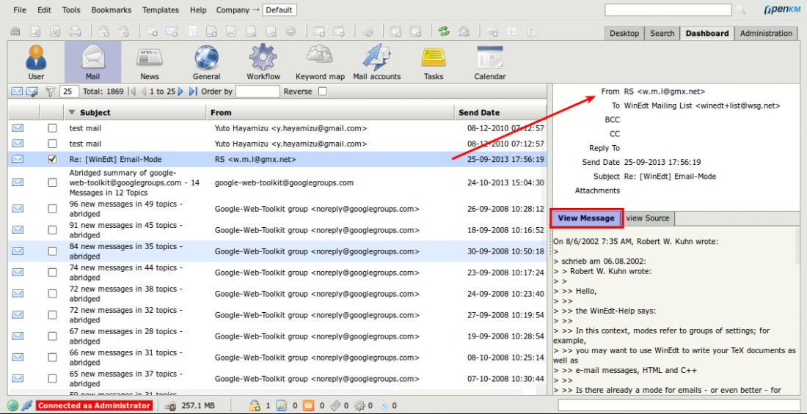Uncheck the Re: [WinEdt] Email-Mode checkbox
Image resolution: width=807 pixels, height=414 pixels.
point(52,159)
